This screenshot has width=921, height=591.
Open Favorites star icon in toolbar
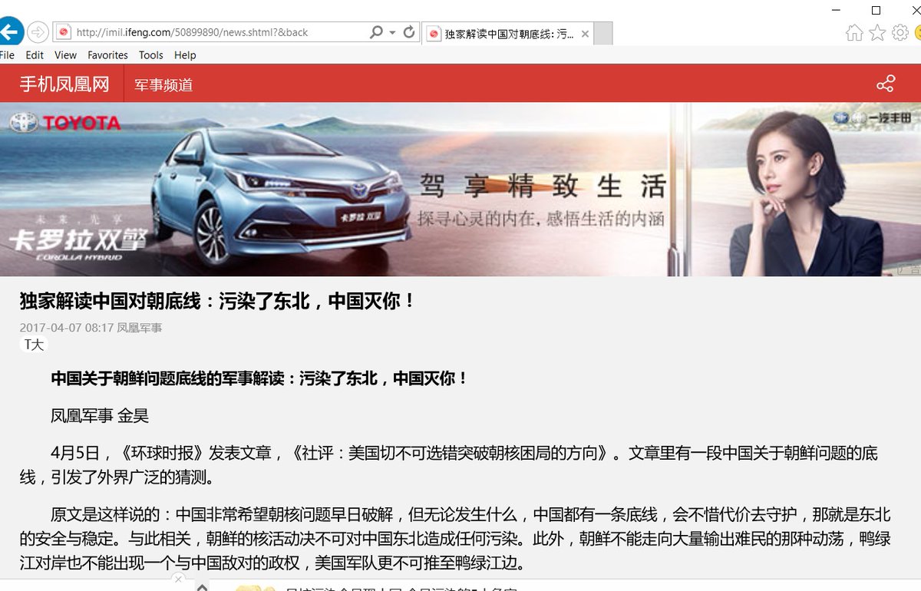[877, 32]
